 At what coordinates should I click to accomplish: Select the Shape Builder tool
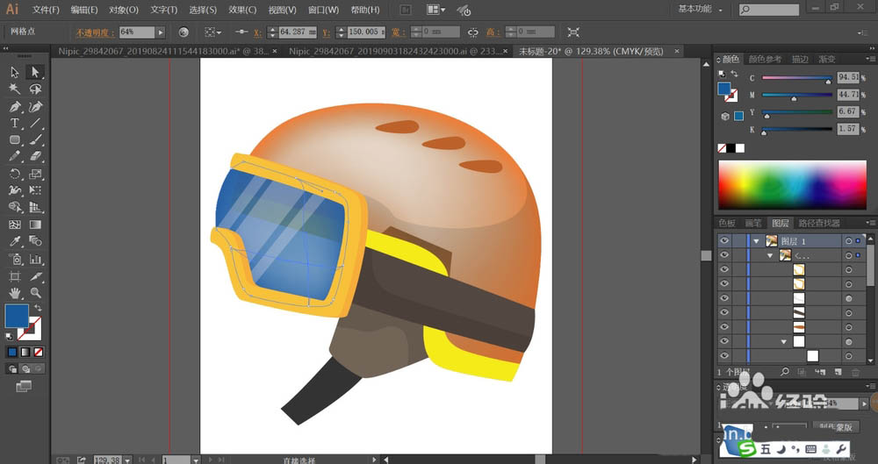[x=15, y=208]
